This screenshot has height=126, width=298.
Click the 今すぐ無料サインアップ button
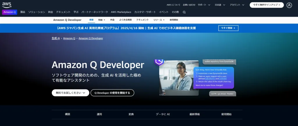tap(267, 5)
